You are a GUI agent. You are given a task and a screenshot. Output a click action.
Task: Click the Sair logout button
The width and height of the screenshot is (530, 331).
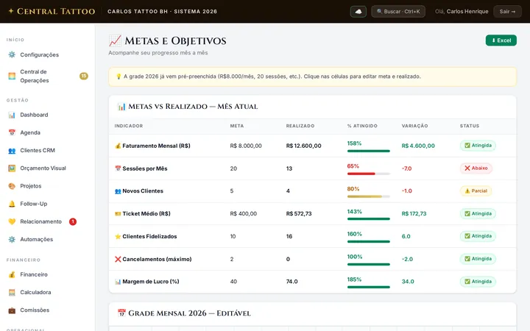click(507, 12)
